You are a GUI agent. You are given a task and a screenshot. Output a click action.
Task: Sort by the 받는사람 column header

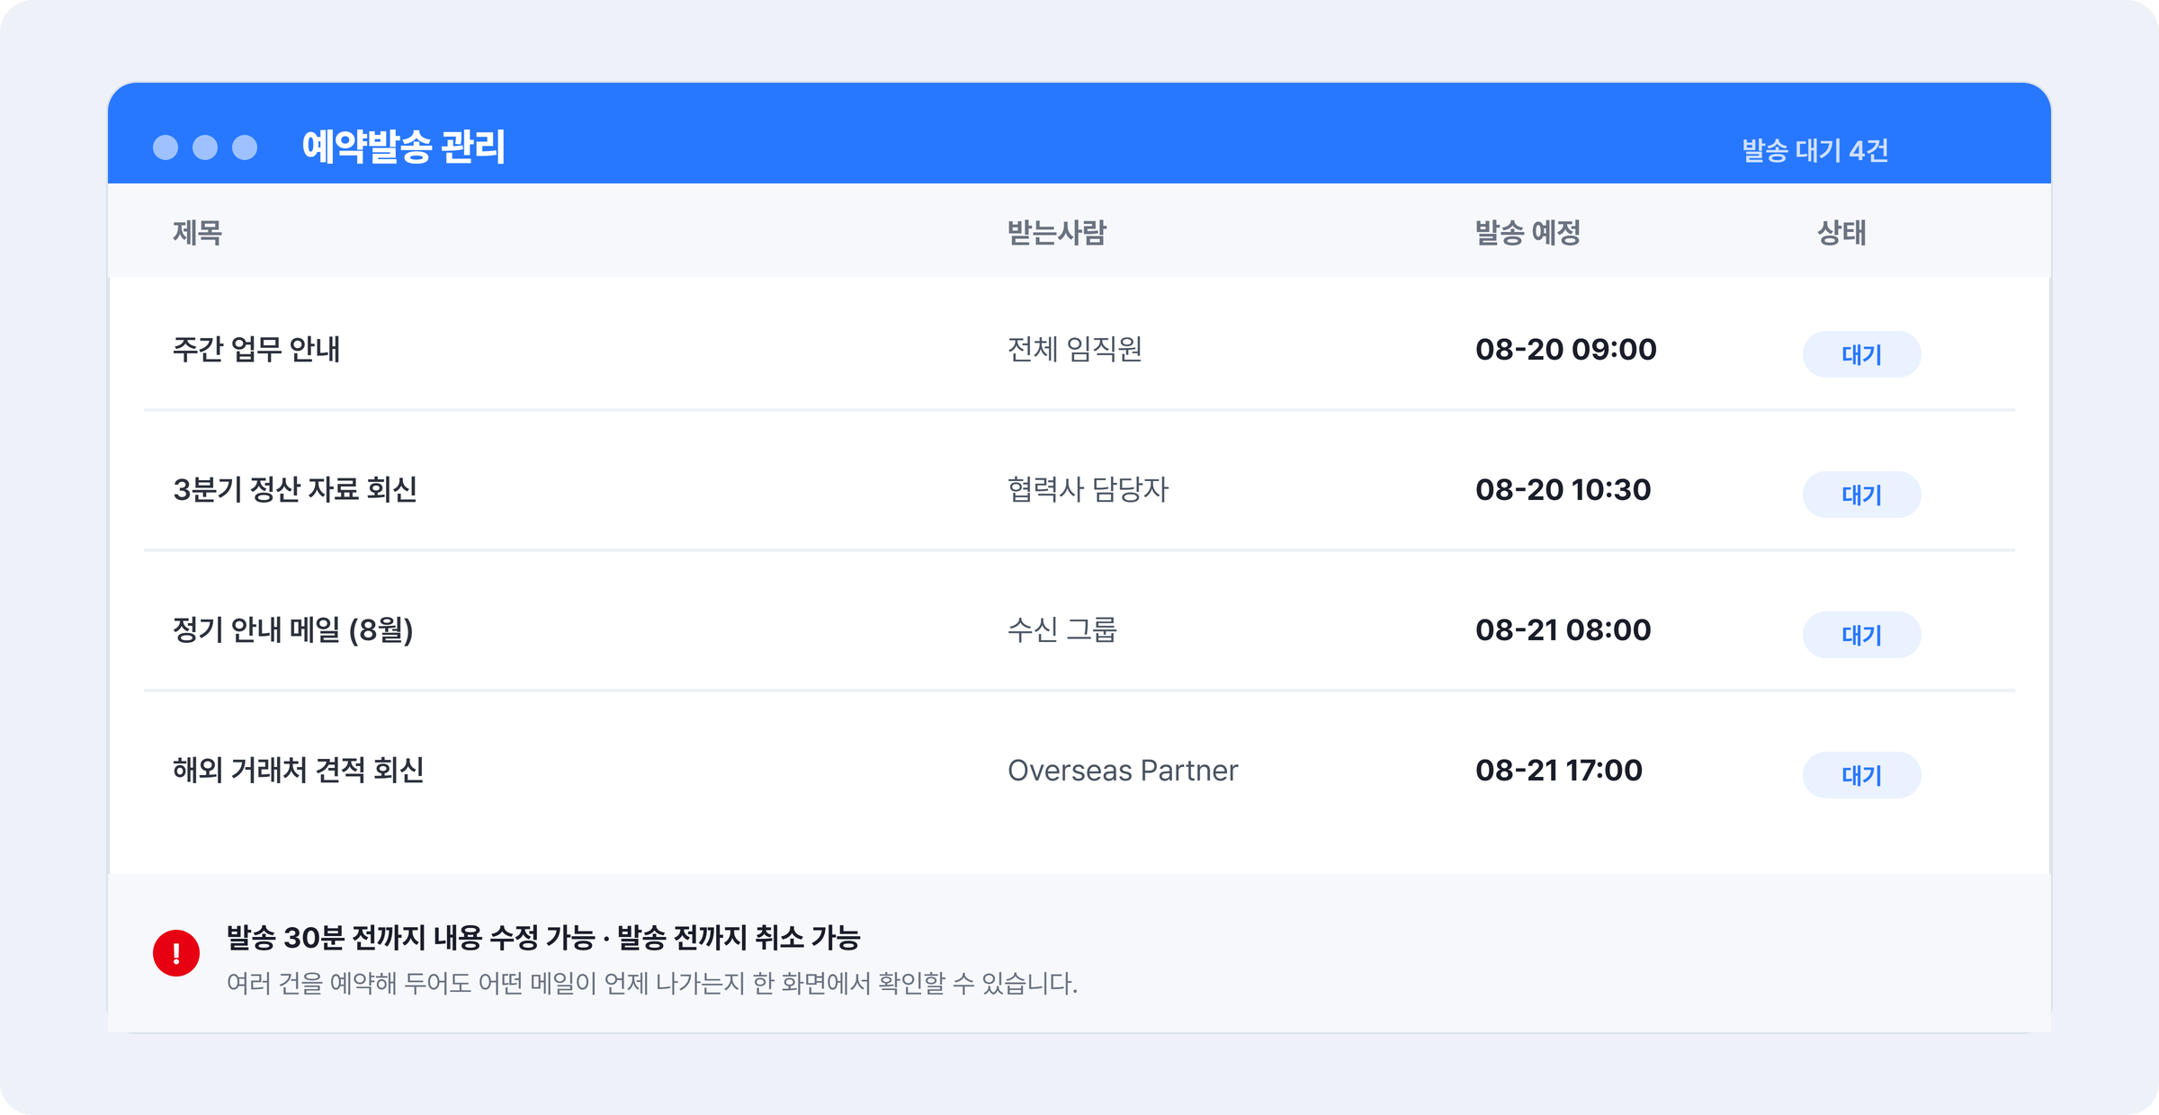[1057, 233]
